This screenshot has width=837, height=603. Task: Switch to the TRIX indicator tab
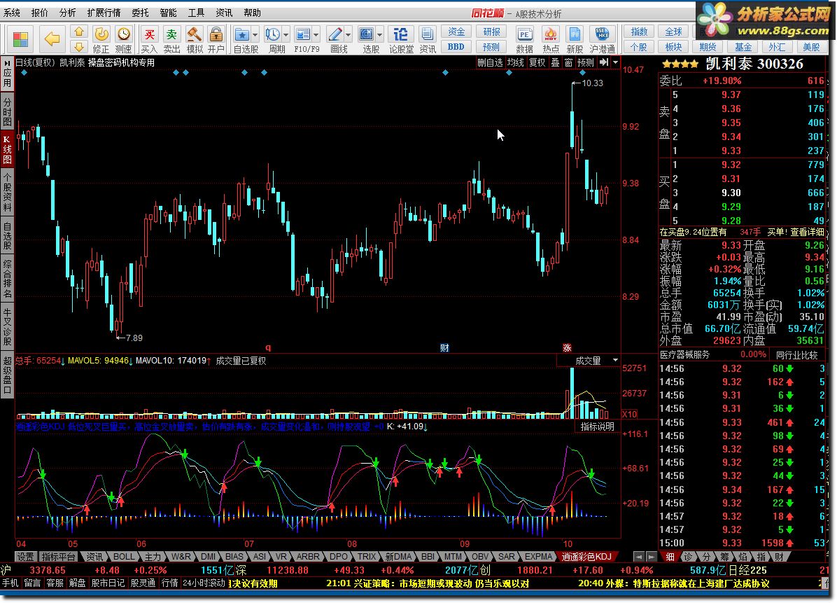pyautogui.click(x=367, y=557)
